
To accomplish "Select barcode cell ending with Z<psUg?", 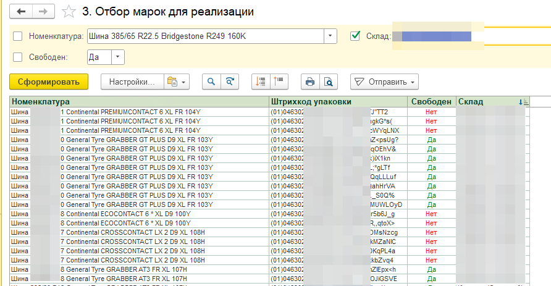I will (x=338, y=140).
